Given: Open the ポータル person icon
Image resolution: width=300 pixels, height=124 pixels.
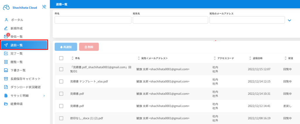Looking at the screenshot, I should click(6, 20).
